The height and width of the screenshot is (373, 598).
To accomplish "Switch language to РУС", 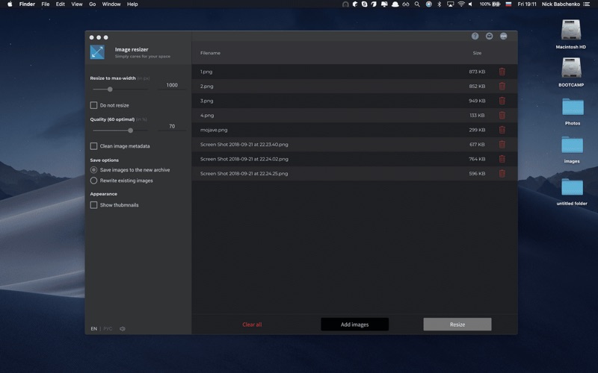I will pos(108,328).
